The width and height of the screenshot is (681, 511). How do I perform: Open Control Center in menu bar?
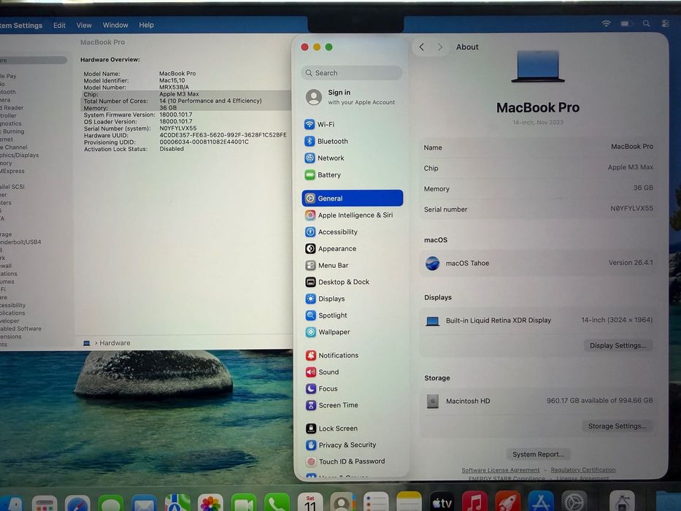coord(666,23)
